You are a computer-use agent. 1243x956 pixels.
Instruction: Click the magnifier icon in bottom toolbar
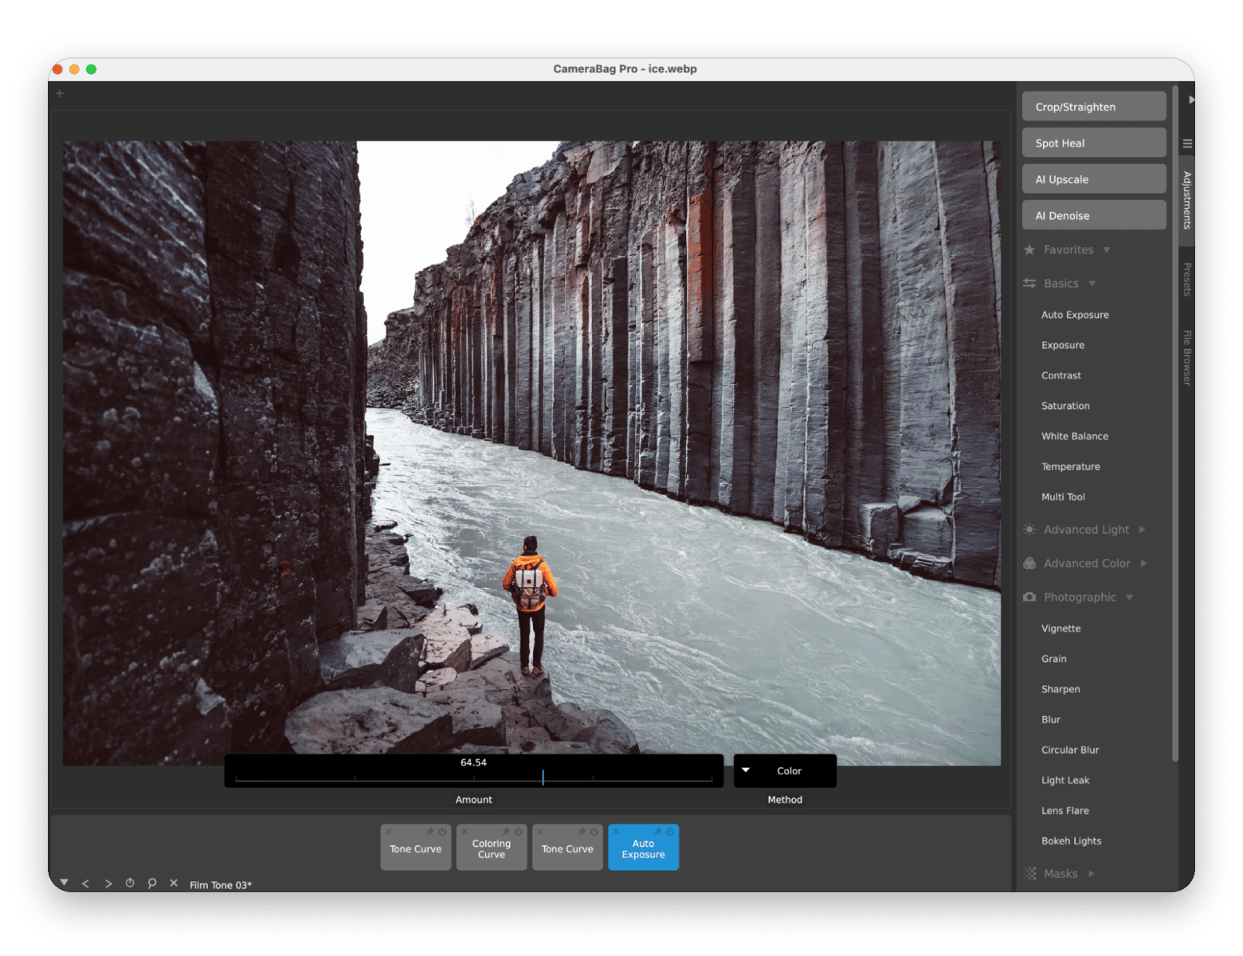[x=151, y=884]
